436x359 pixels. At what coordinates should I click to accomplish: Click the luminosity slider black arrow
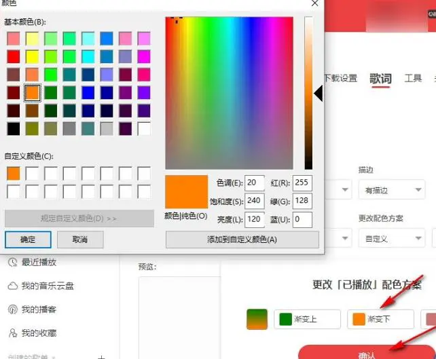pyautogui.click(x=319, y=93)
